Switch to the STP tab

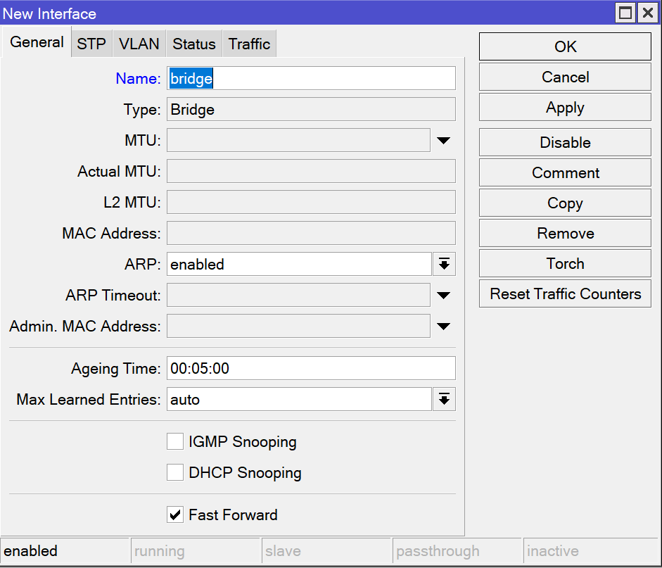coord(91,44)
